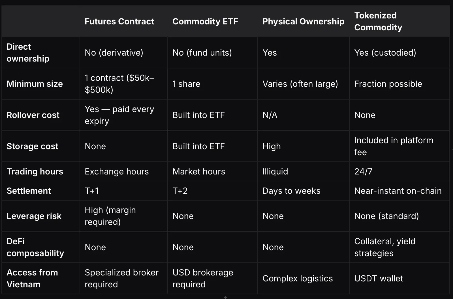Click the Minimum size row label

35,84
